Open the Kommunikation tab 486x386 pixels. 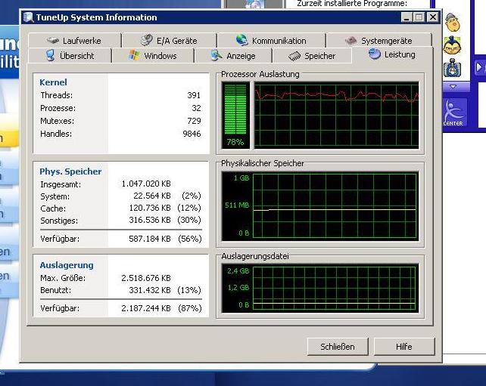[x=271, y=41]
